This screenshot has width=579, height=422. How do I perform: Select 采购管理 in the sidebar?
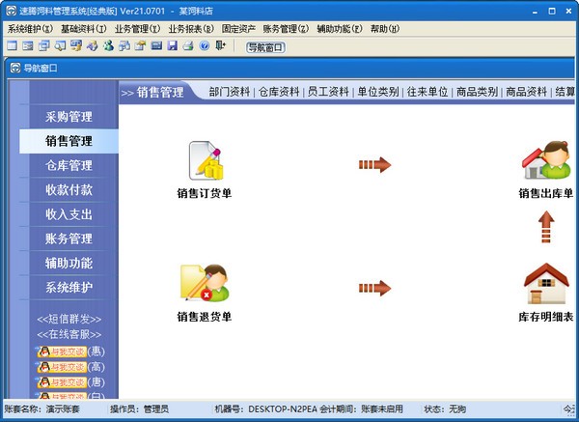click(x=69, y=117)
